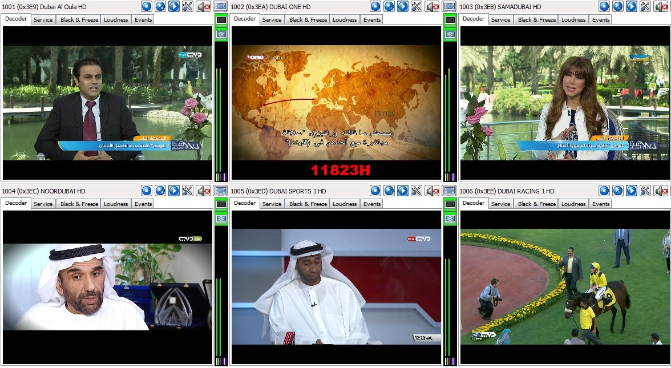The height and width of the screenshot is (368, 671).
Task: Open display view icon for DUBAI ONE HD
Action: coord(450,6)
